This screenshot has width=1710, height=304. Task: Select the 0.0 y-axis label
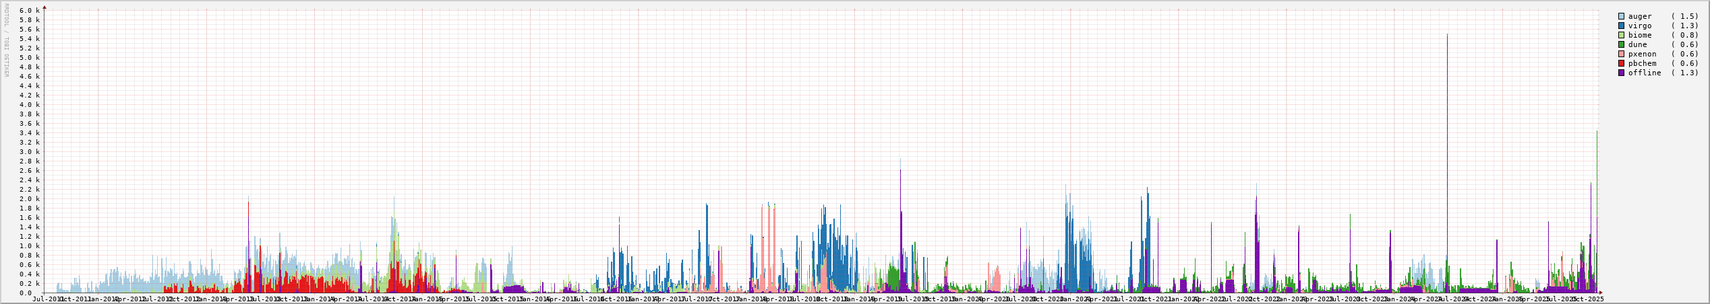pos(26,293)
